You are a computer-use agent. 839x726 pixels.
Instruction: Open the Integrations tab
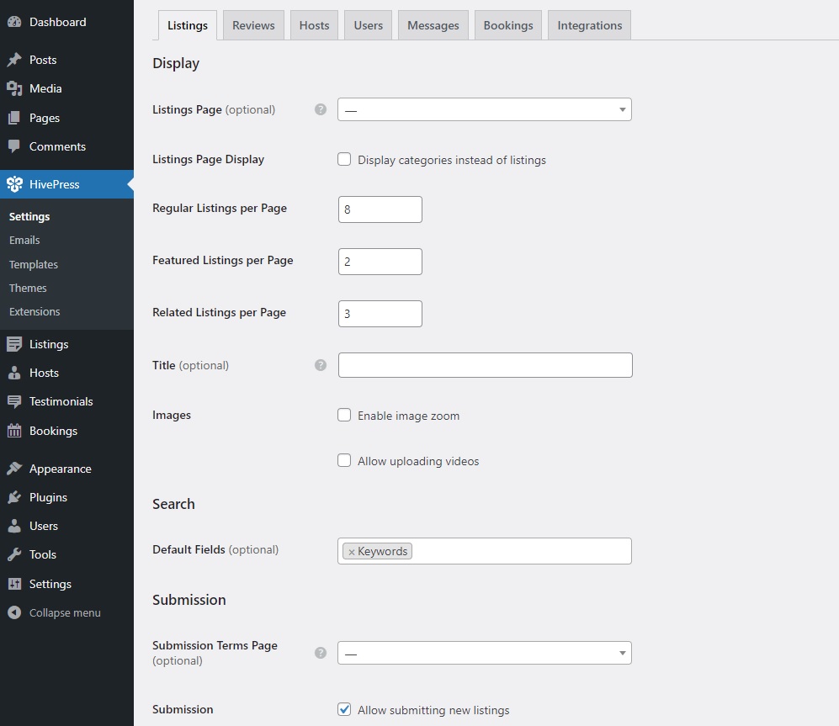589,25
